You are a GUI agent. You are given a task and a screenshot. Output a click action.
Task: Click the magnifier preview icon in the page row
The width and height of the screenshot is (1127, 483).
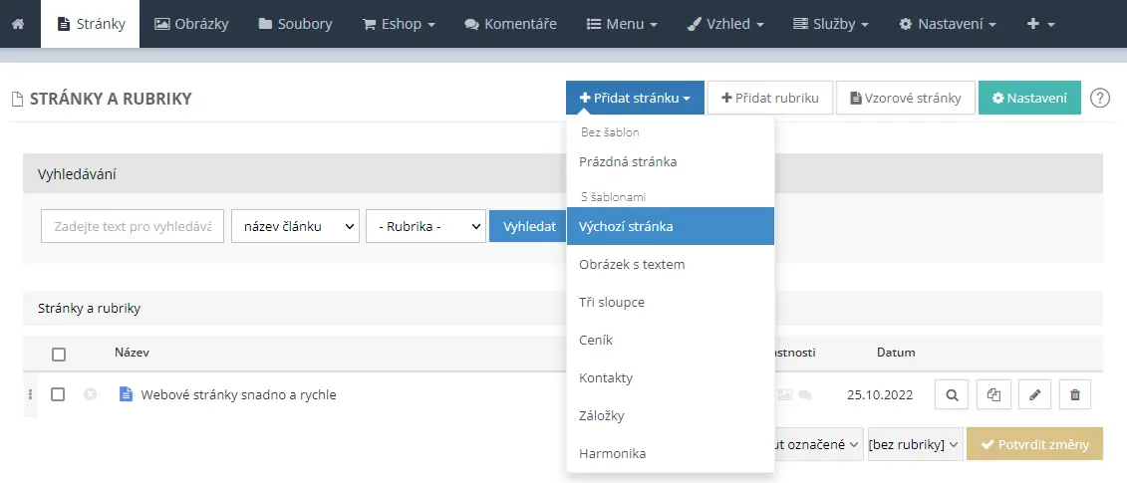coord(952,394)
